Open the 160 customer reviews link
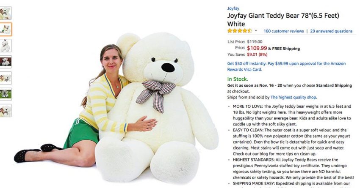Image resolution: width=360 pixels, height=188 pixels. [283, 31]
